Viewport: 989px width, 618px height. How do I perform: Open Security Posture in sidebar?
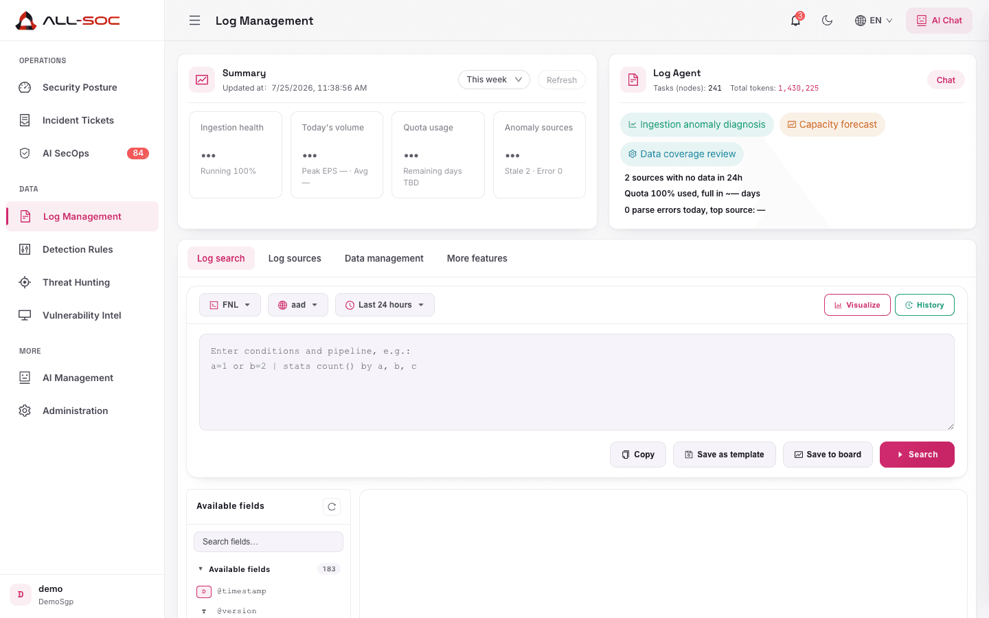click(82, 87)
